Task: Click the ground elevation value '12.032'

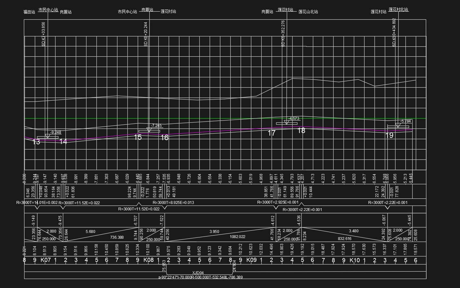Action: pyautogui.click(x=261, y=249)
